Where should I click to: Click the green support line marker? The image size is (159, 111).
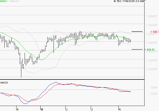(137, 49)
